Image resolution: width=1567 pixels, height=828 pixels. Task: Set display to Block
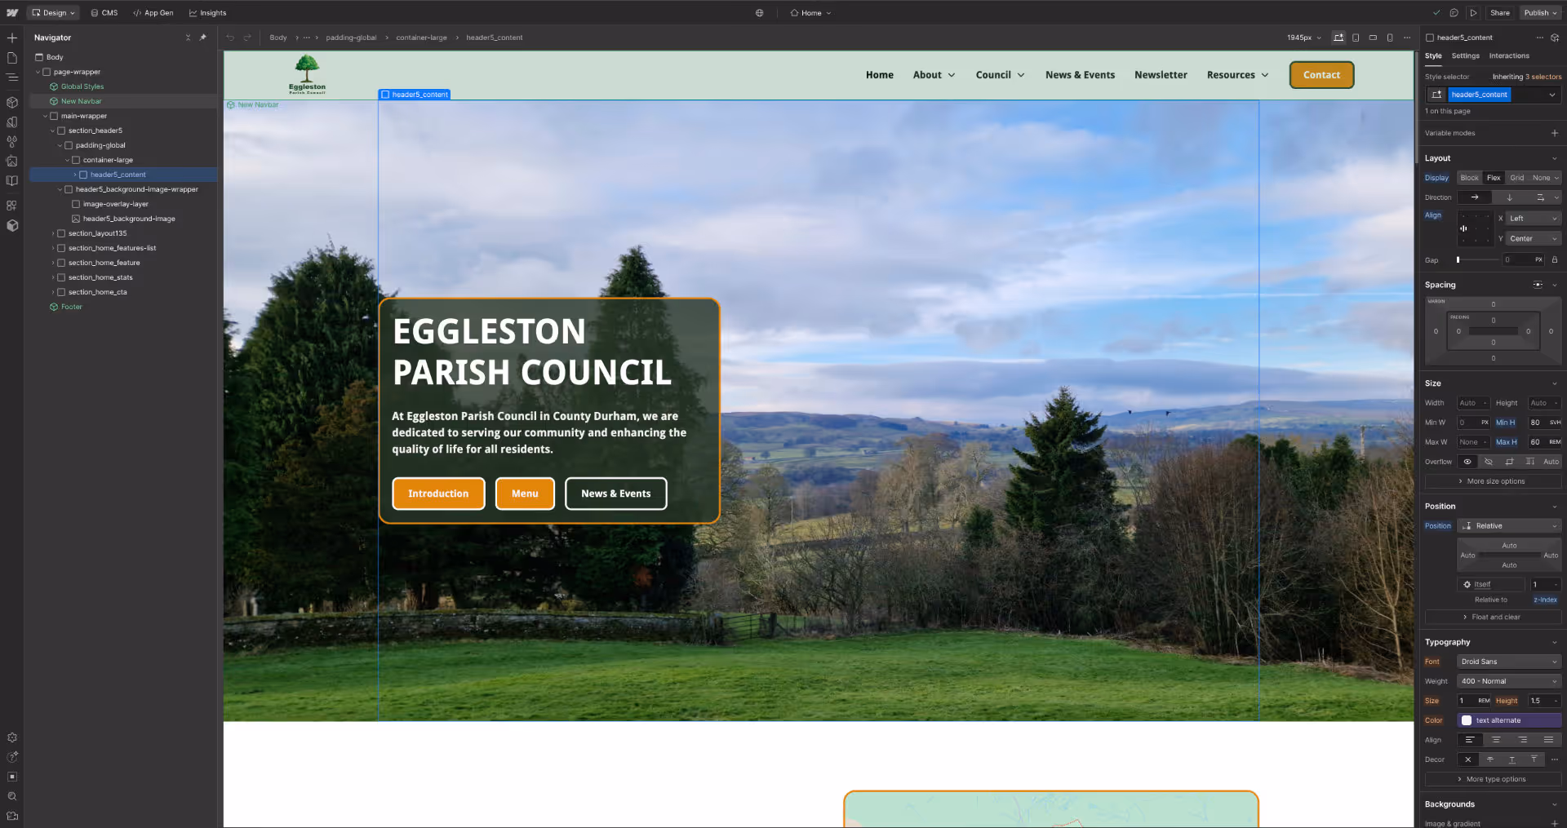pyautogui.click(x=1469, y=178)
